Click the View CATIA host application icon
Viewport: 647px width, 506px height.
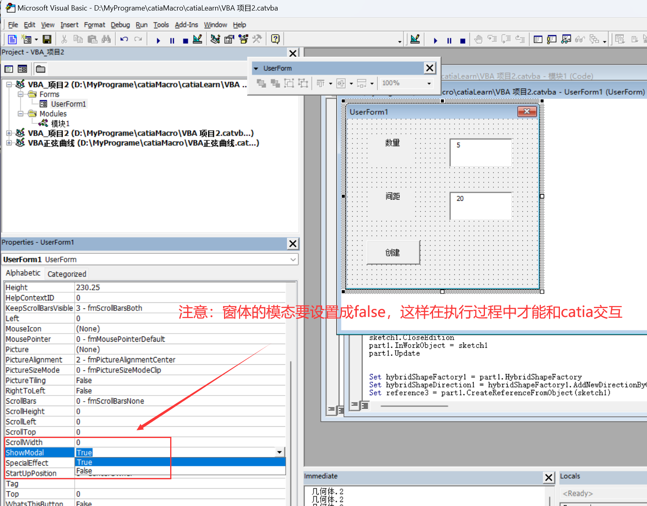(12, 39)
